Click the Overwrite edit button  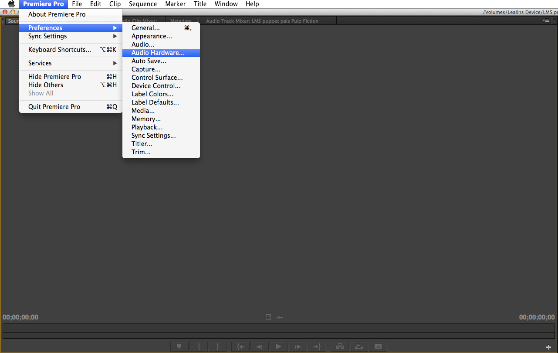pyautogui.click(x=359, y=347)
